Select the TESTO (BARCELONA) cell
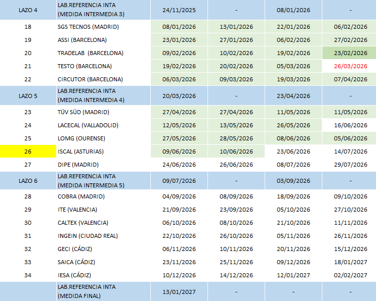This screenshot has width=376, height=301. click(103, 66)
